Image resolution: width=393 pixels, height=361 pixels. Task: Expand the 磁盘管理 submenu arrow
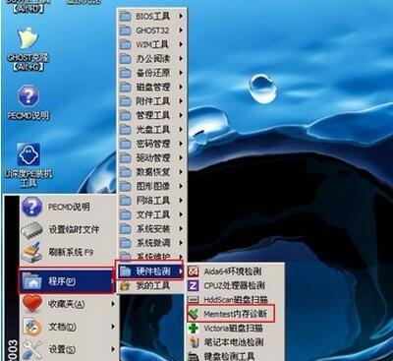coord(181,87)
